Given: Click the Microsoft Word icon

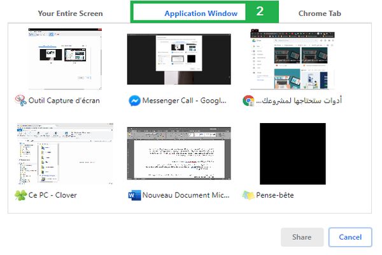Looking at the screenshot, I should [x=134, y=195].
